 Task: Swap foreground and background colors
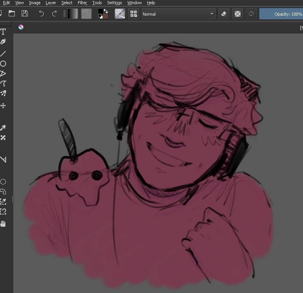tap(106, 11)
